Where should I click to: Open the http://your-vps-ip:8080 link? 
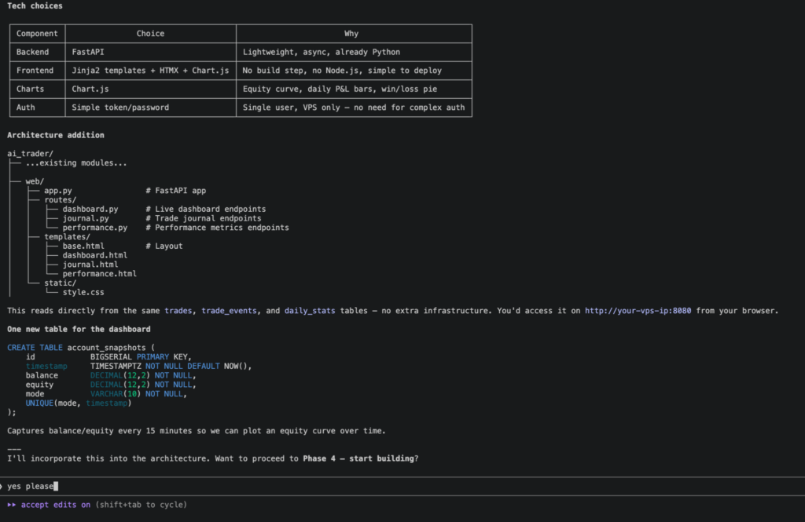(x=638, y=311)
